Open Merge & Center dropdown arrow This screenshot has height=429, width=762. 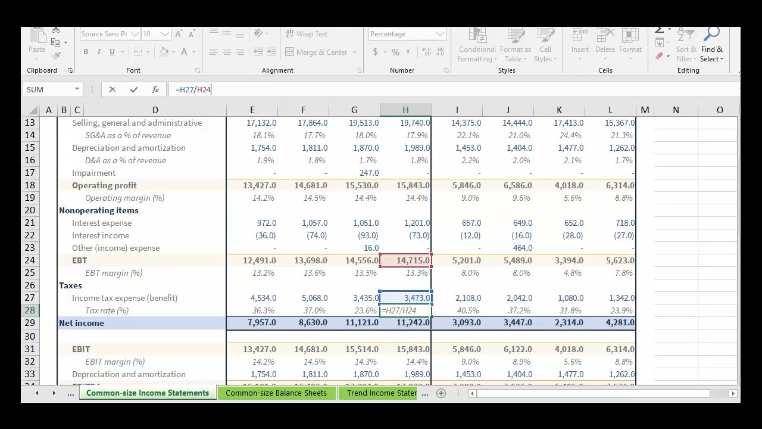click(x=354, y=52)
